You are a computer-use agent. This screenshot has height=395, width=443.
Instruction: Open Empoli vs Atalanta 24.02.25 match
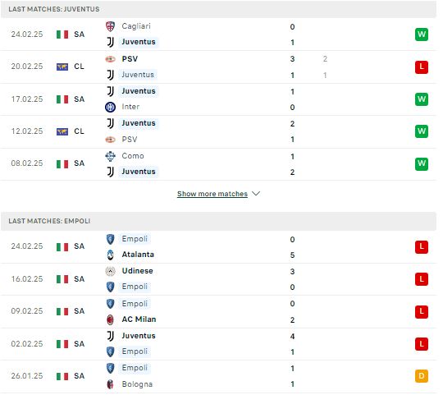[218, 247]
